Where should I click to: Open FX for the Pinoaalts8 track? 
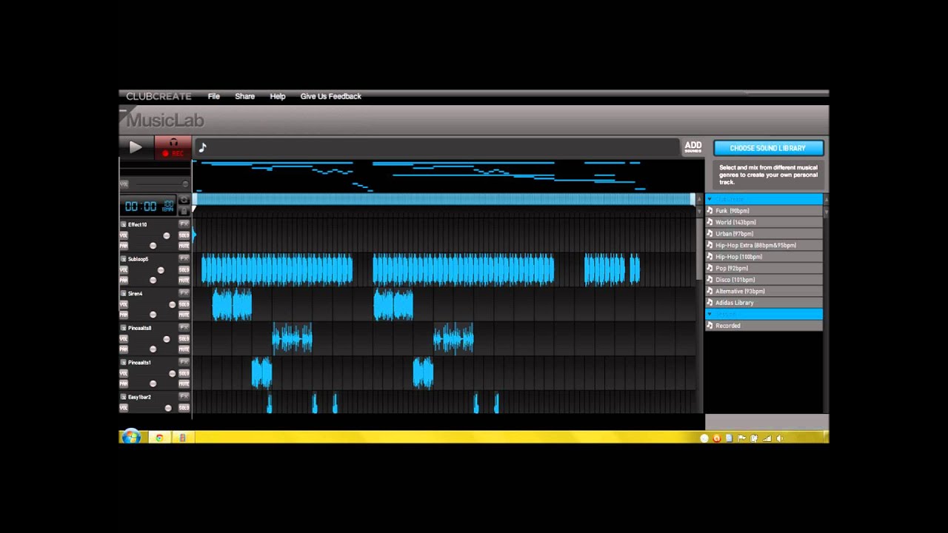coord(184,328)
